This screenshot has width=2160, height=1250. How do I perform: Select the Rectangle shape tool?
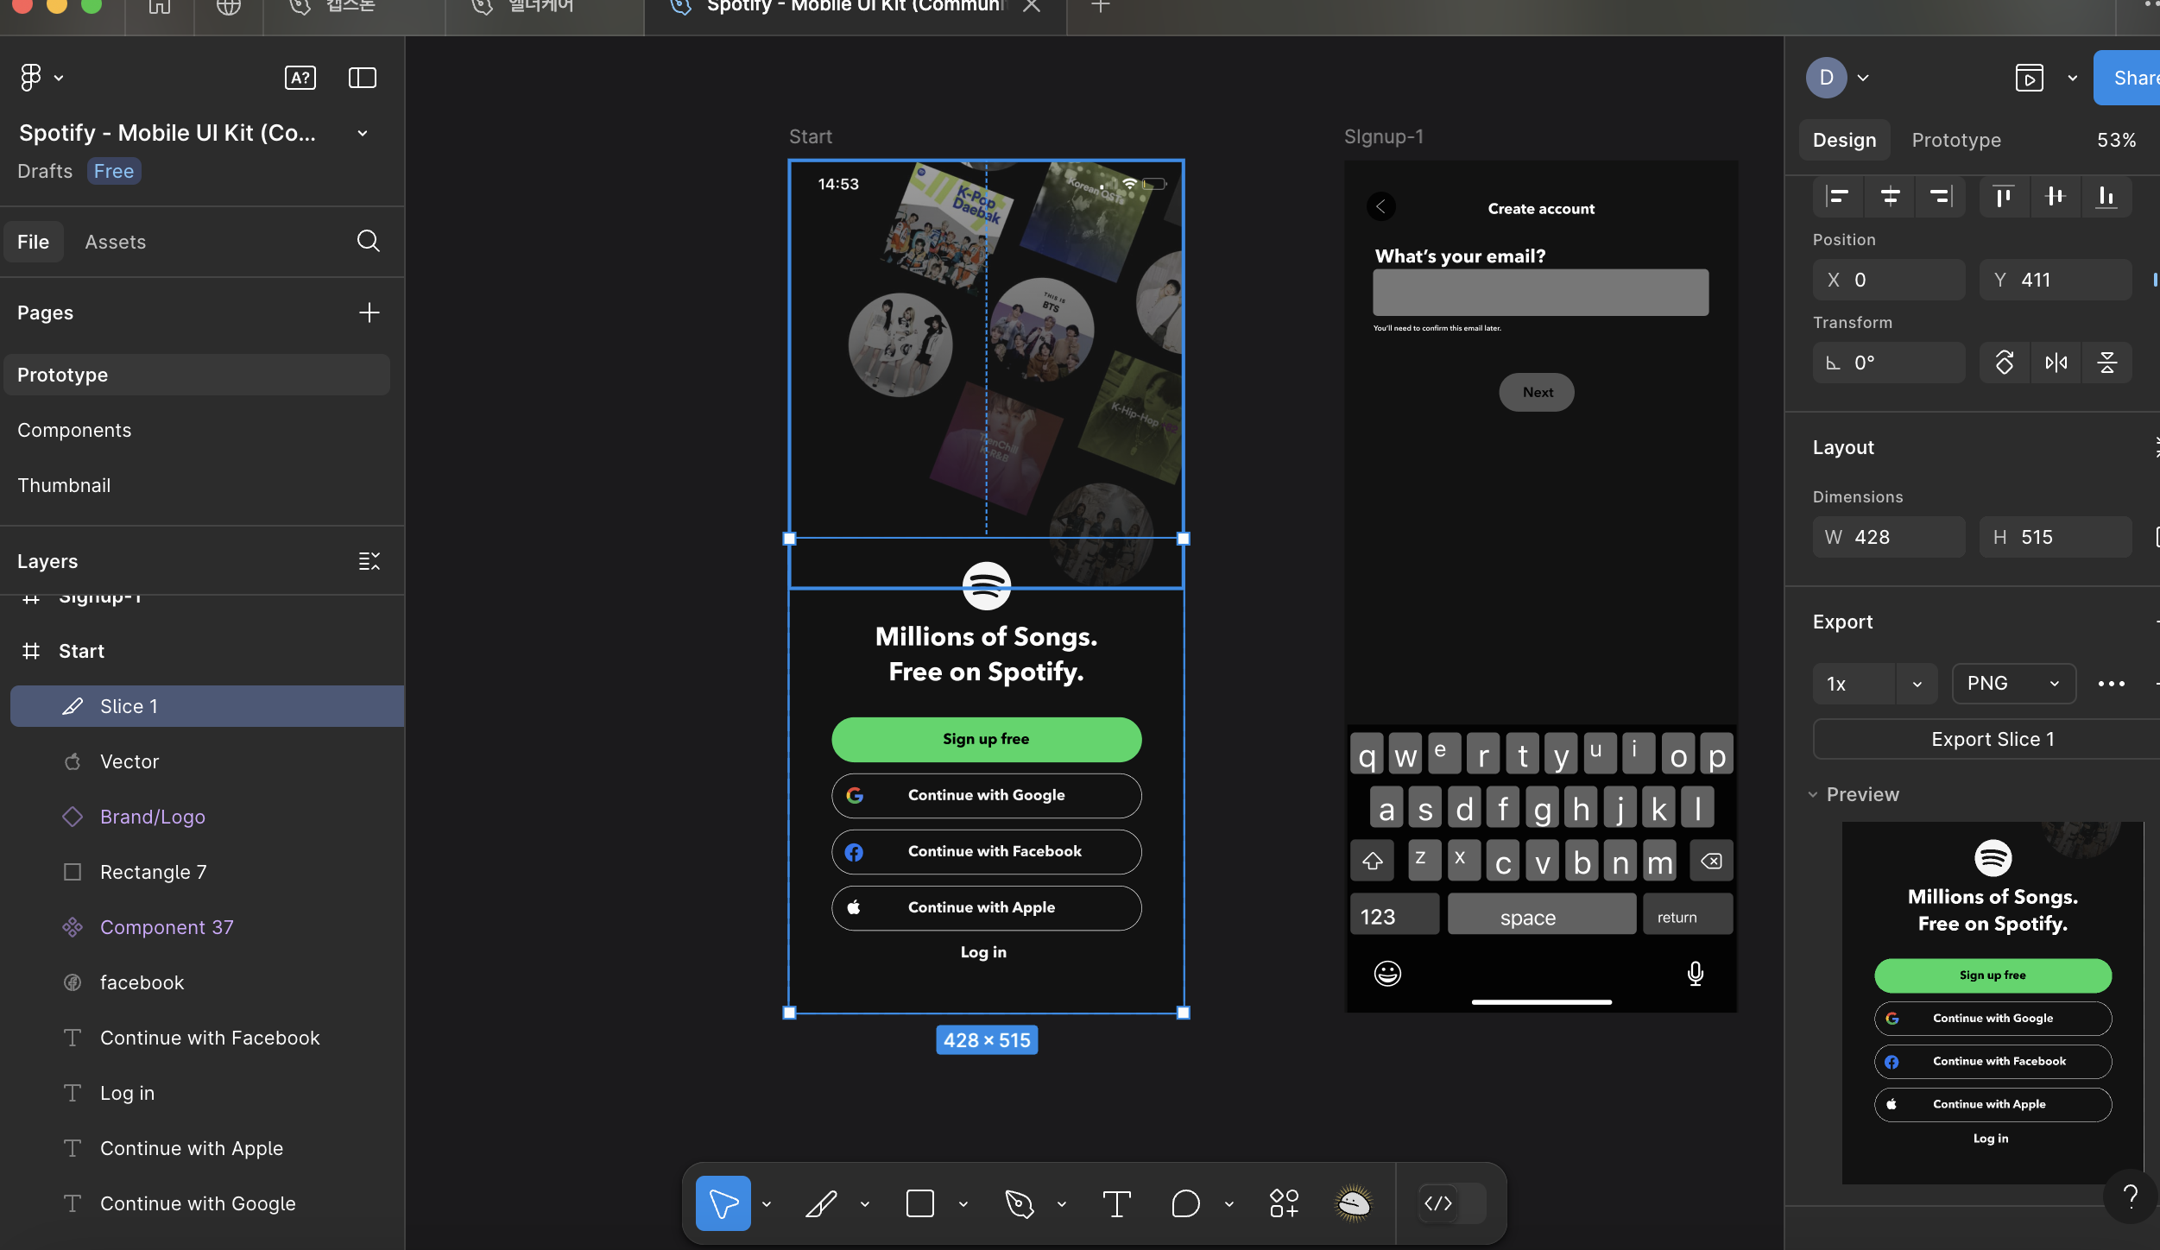920,1203
